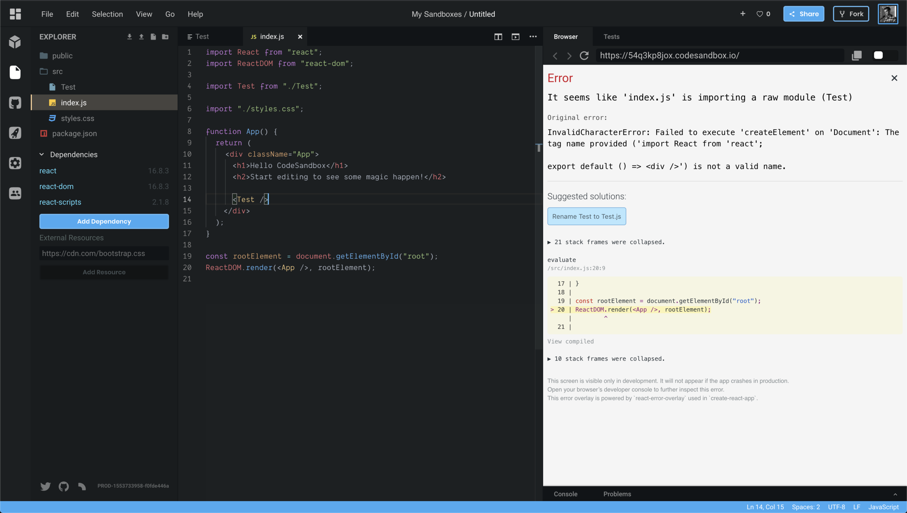
Task: Refresh the browser preview
Action: coord(584,55)
